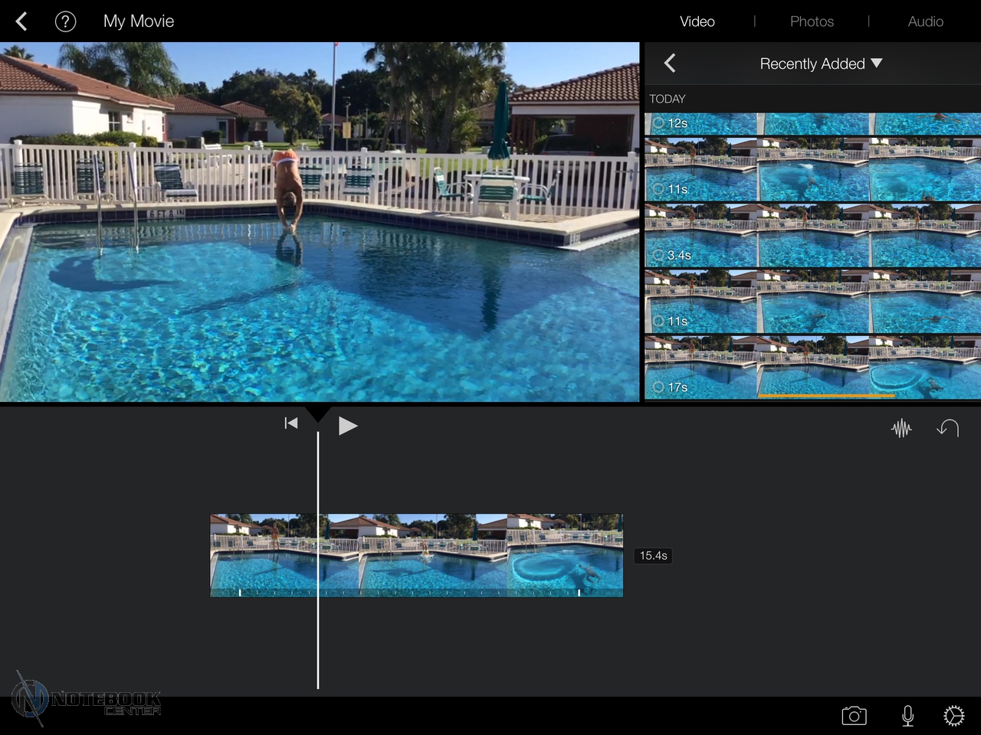The height and width of the screenshot is (735, 981).
Task: Open the help question mark icon
Action: [x=66, y=21]
